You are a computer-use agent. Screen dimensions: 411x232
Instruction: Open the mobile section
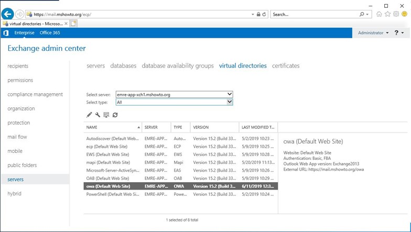point(15,151)
